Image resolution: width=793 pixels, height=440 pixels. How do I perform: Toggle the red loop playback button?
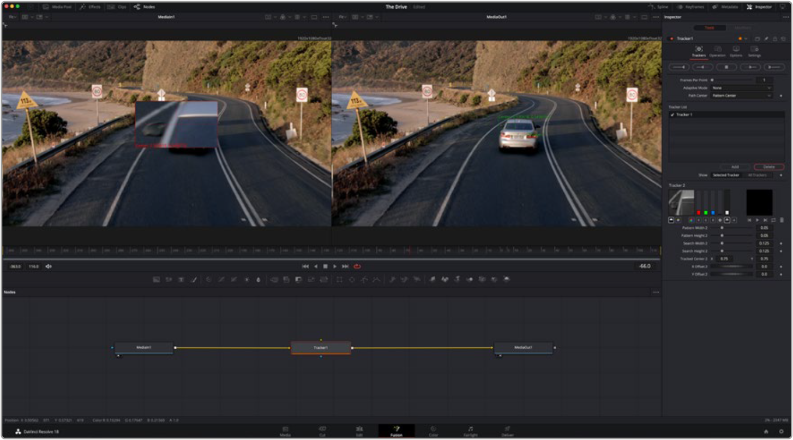click(357, 266)
